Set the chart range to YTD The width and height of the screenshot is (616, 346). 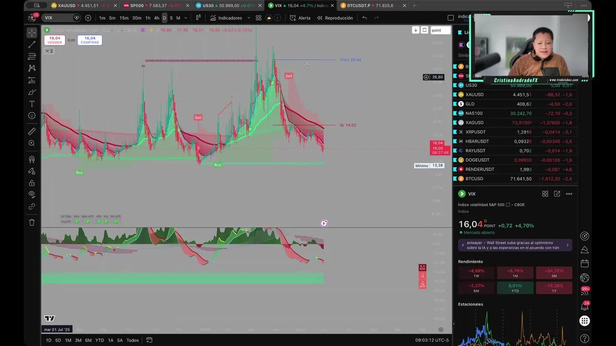100,340
